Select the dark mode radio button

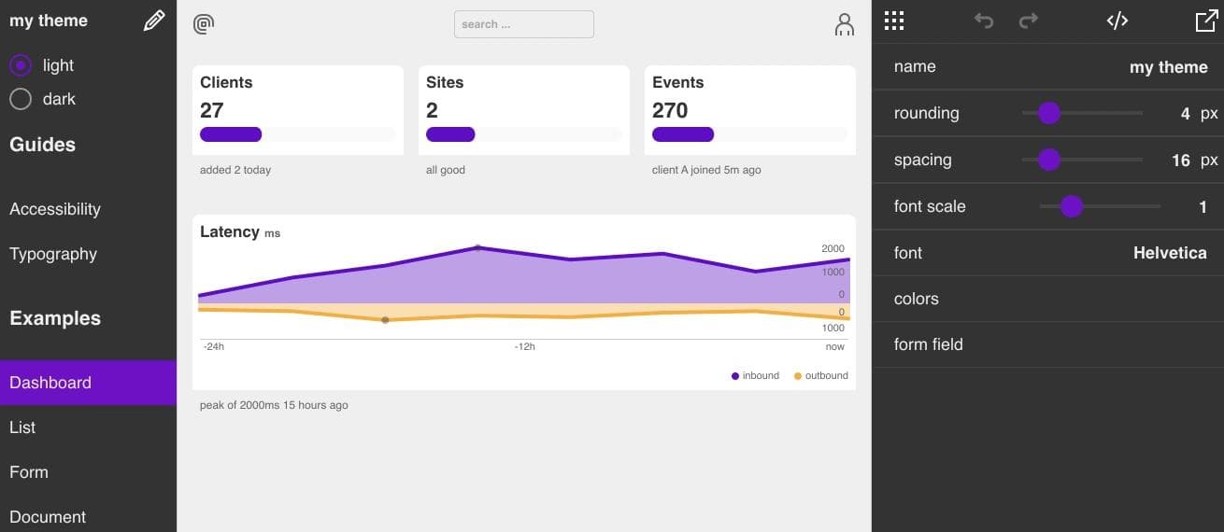(21, 99)
